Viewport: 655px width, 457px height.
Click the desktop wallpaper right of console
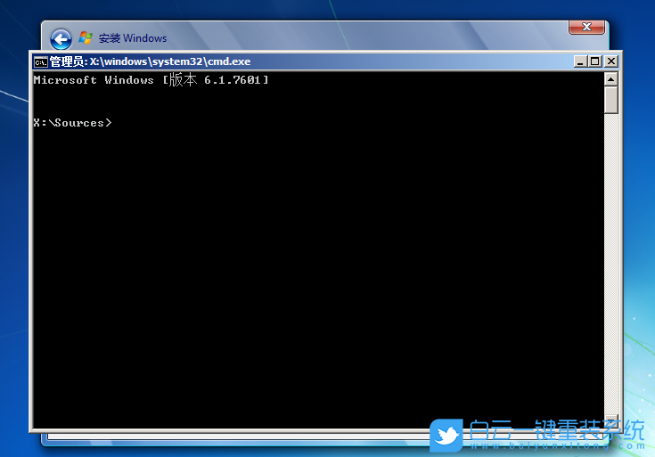click(640, 223)
